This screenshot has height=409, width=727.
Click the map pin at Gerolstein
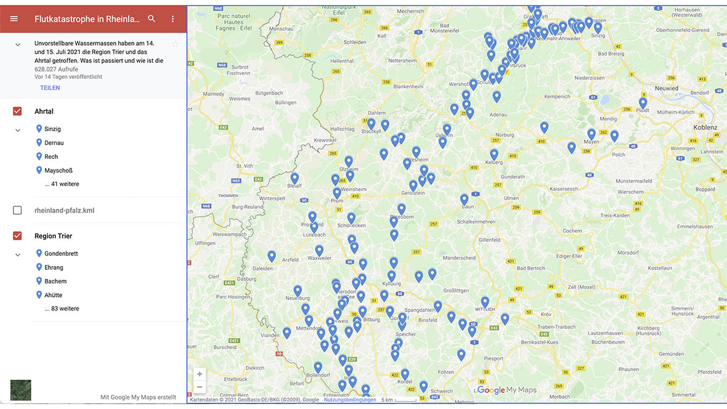pos(413,187)
